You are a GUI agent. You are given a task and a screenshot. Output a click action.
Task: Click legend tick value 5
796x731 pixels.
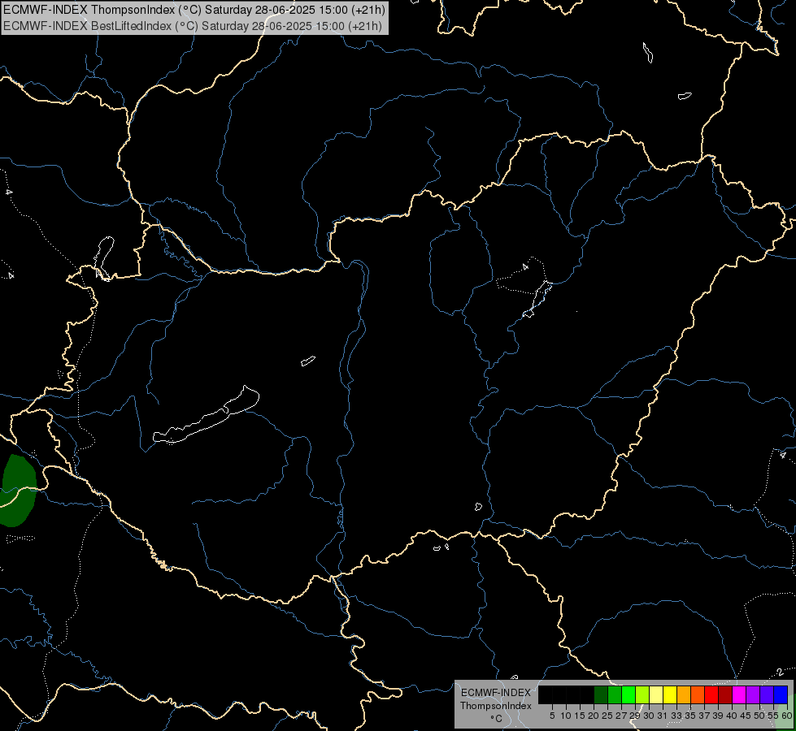pyautogui.click(x=552, y=716)
